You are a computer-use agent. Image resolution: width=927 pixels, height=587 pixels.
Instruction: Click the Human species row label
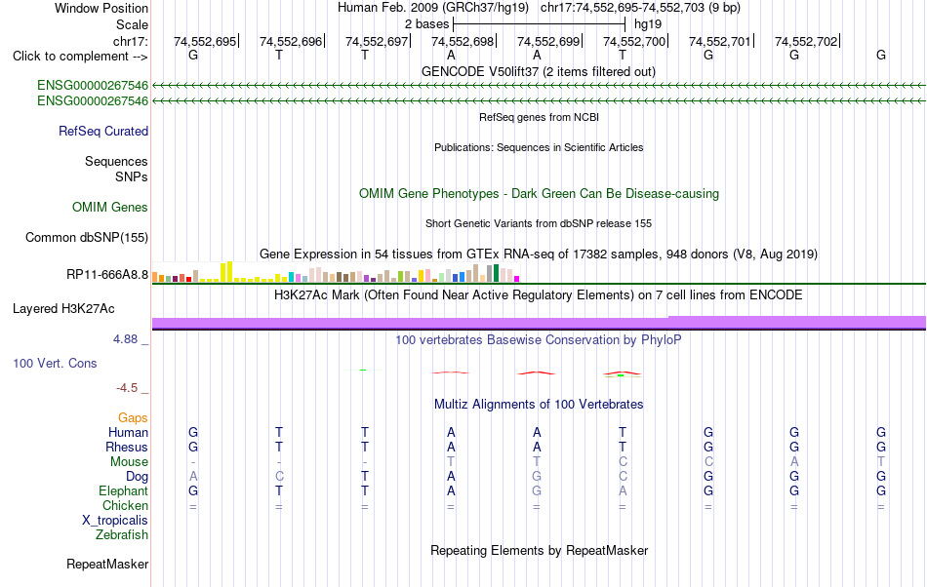click(x=128, y=432)
